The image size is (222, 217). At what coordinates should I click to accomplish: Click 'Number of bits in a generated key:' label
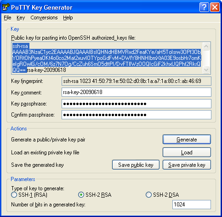click(x=48, y=205)
